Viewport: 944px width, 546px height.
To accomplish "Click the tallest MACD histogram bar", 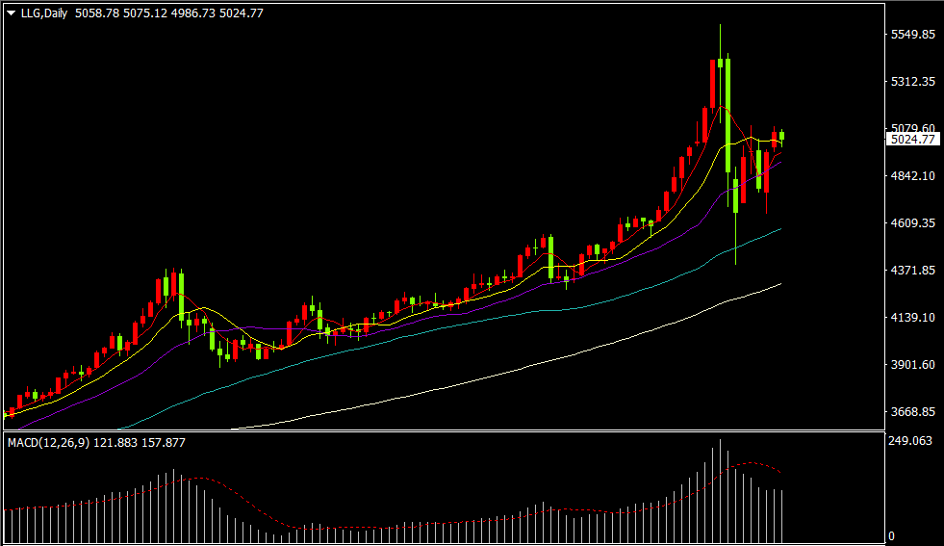I will click(720, 490).
